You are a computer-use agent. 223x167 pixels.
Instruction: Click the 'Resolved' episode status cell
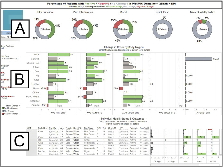[x=134, y=148]
